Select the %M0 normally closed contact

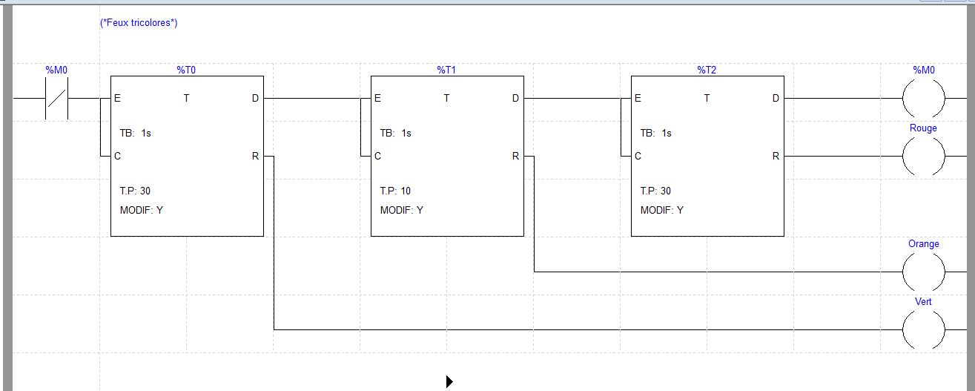click(57, 99)
